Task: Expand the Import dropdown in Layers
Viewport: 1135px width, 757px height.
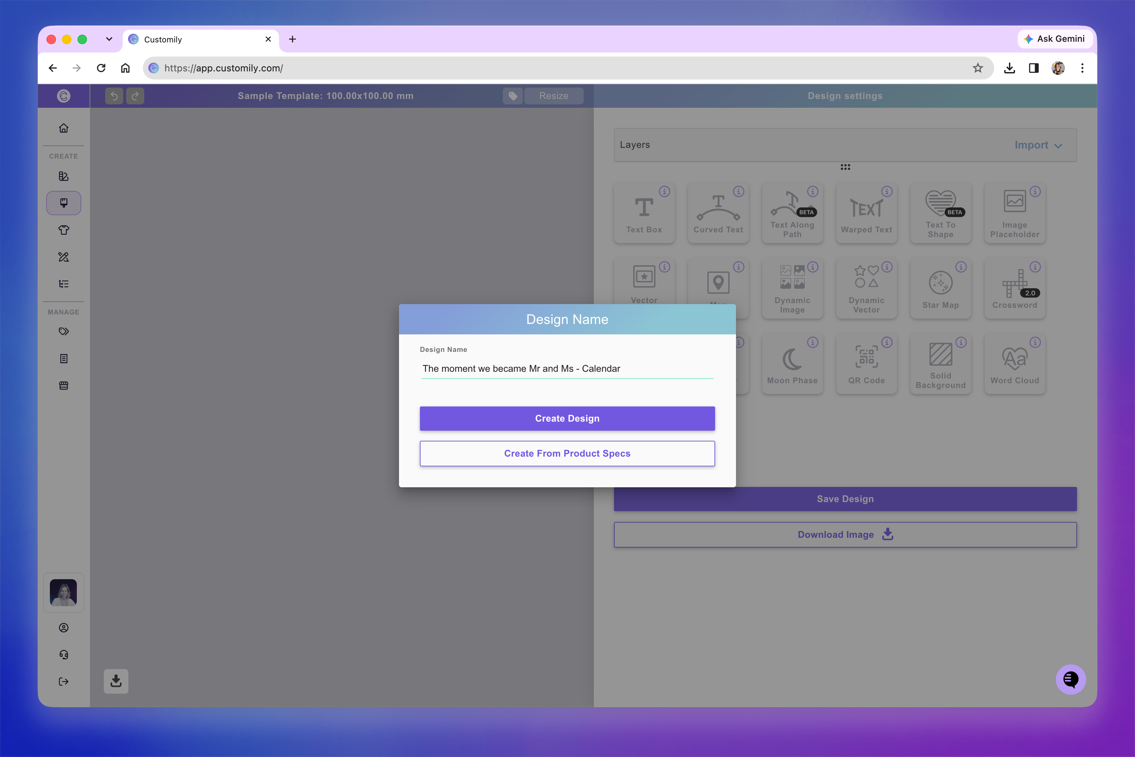Action: point(1038,145)
